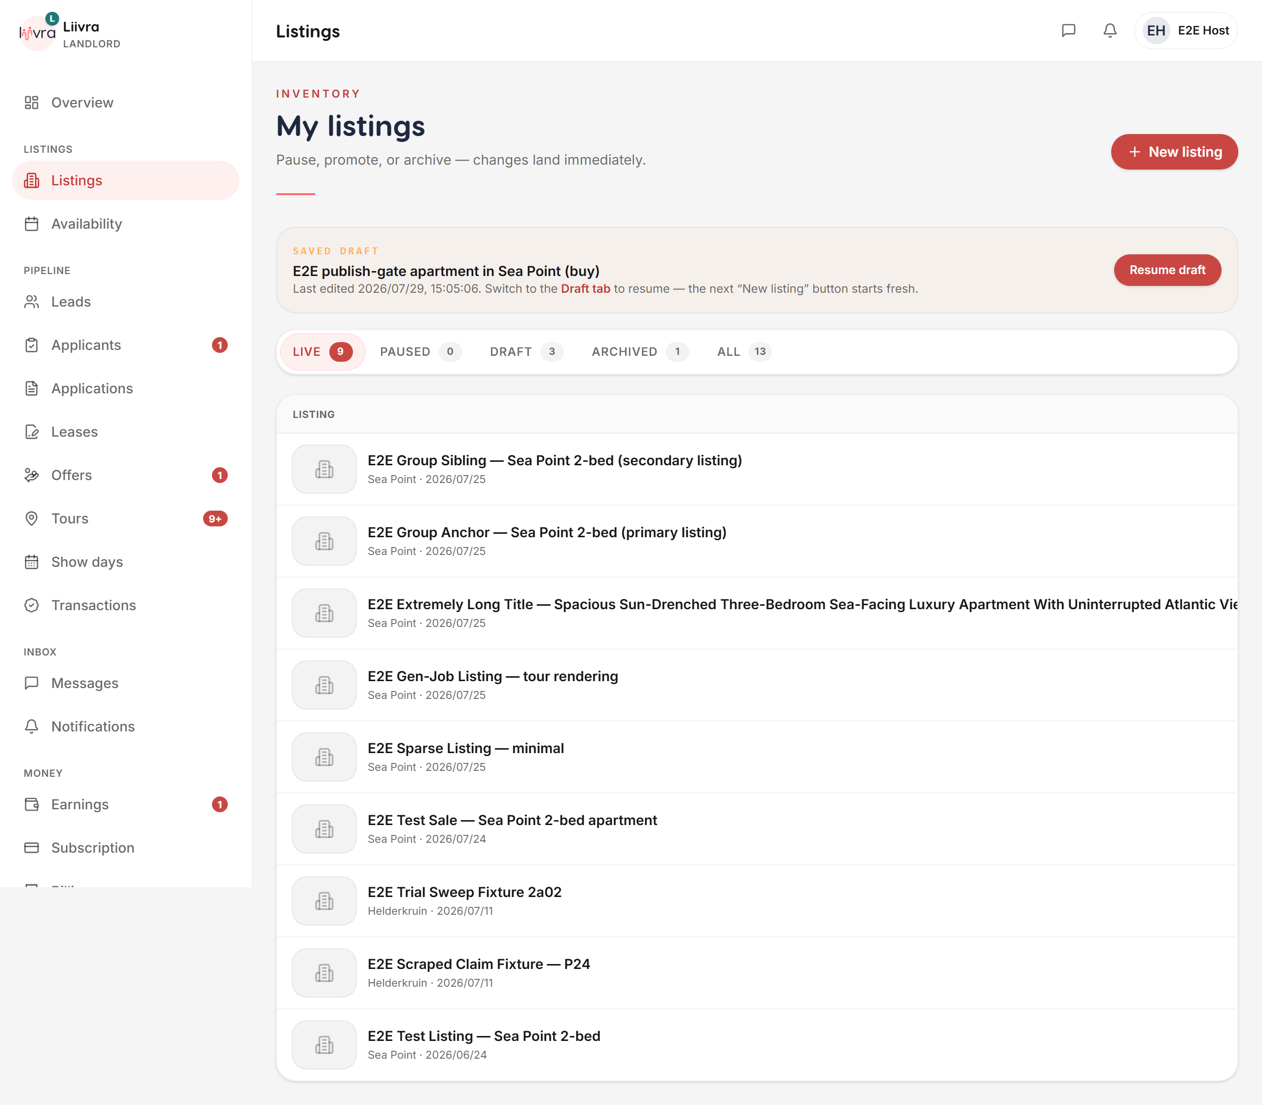
Task: Click the Subscription card icon
Action: click(x=32, y=848)
